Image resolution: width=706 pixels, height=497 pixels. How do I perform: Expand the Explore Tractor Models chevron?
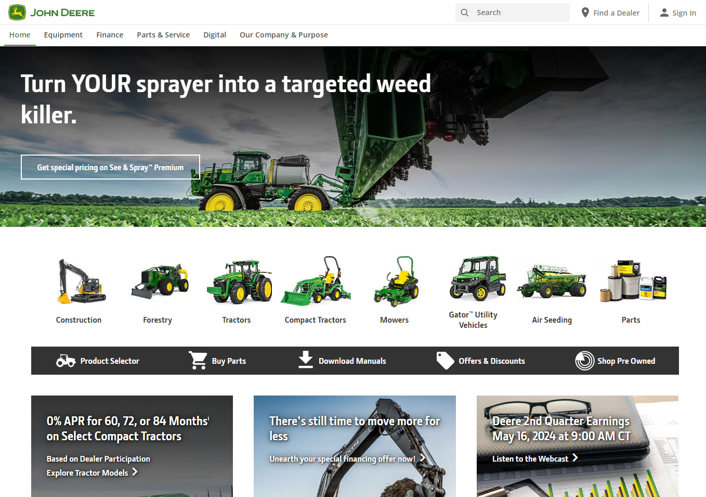click(135, 473)
